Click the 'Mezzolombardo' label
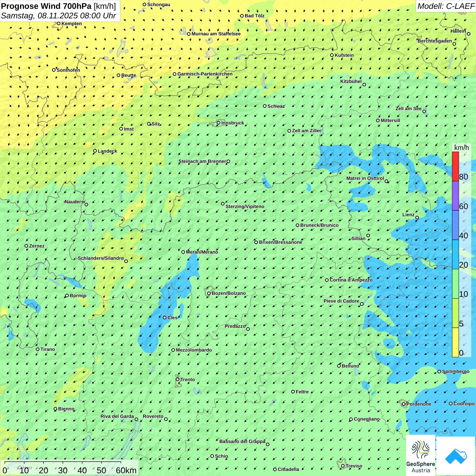The image size is (476, 476). [x=194, y=350]
